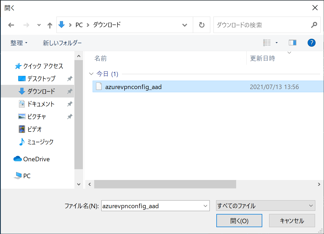
Task: Click 新しいフォルダー in the toolbar
Action: click(x=62, y=43)
